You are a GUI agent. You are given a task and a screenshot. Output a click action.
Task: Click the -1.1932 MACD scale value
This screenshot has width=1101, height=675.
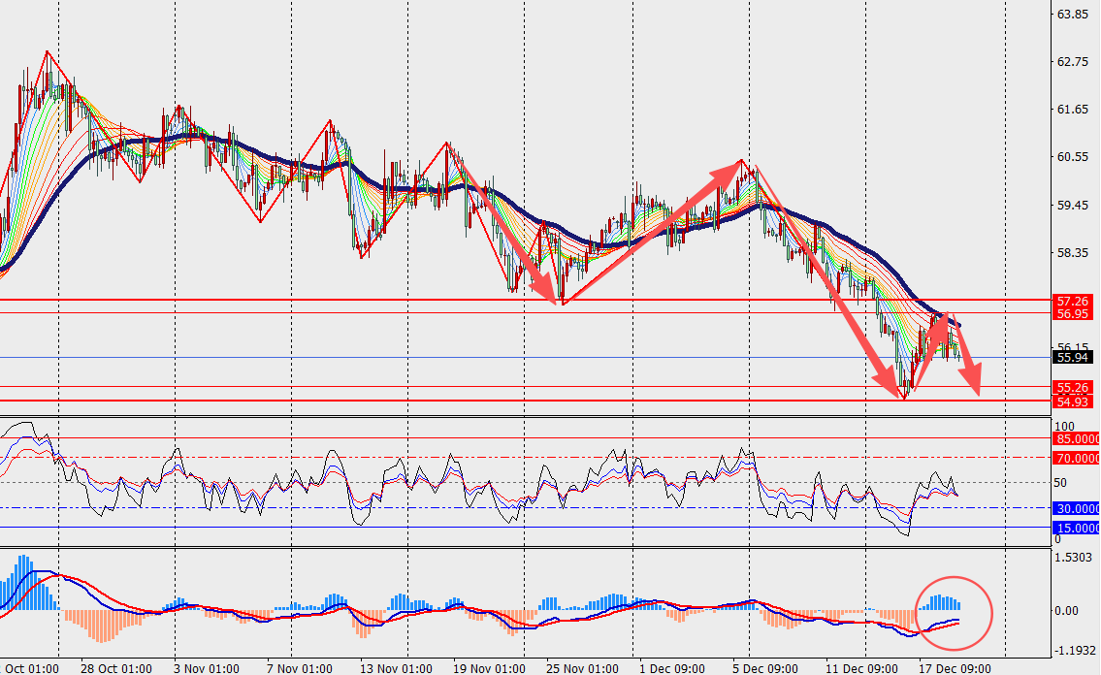(1073, 651)
